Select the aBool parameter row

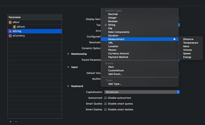pyautogui.click(x=35, y=22)
